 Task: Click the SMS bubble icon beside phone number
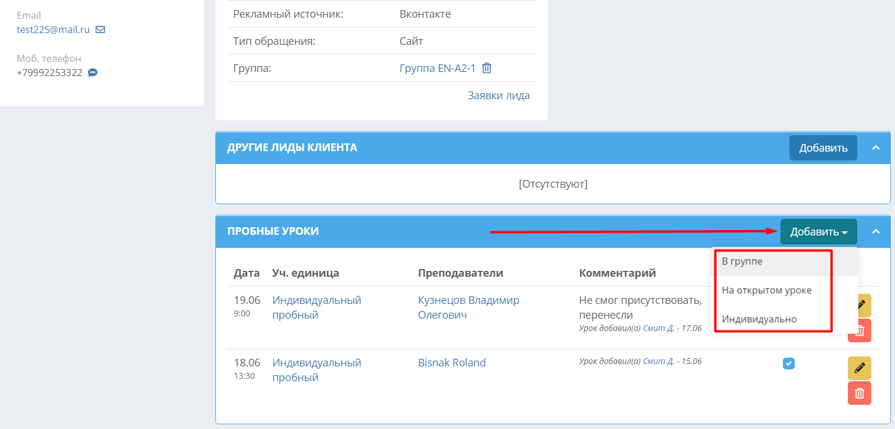(x=93, y=73)
